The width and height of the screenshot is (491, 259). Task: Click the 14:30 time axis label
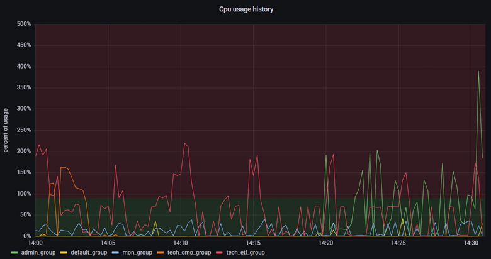click(x=471, y=243)
